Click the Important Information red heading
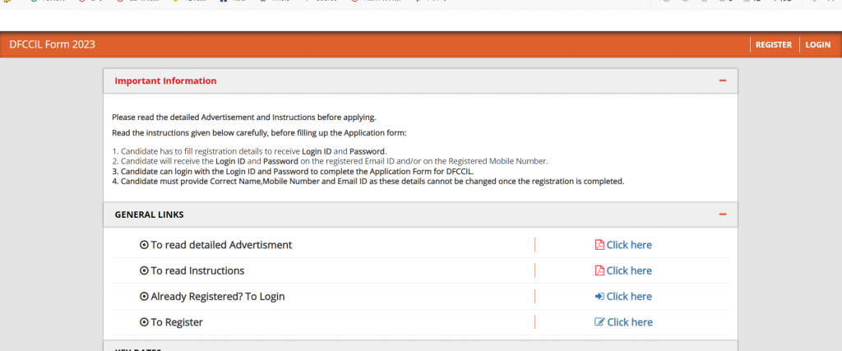This screenshot has width=842, height=351. 165,81
